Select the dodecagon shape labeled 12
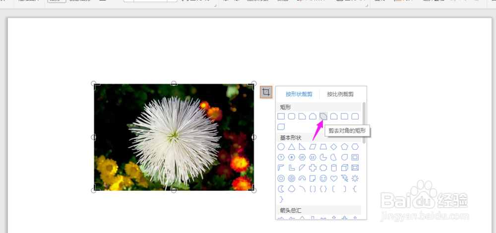Screen dimensions: 496x233 coord(313,157)
